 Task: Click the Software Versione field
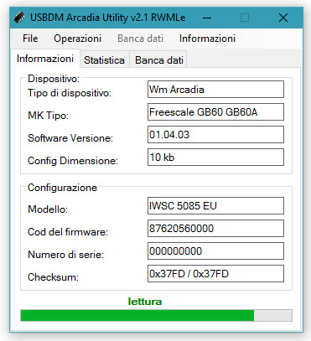[x=215, y=135]
